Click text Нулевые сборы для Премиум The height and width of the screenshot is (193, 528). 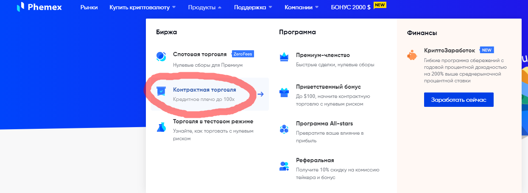(208, 65)
